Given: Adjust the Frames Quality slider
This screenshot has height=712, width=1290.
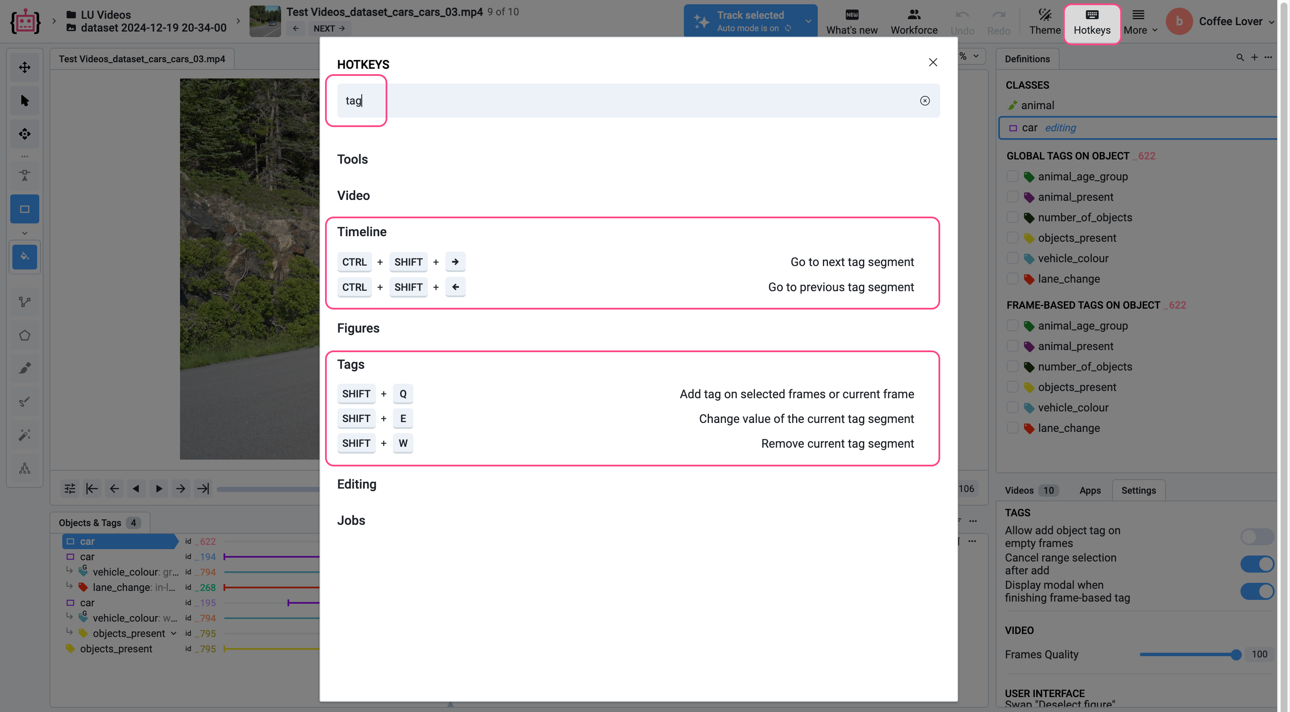Looking at the screenshot, I should tap(1235, 654).
